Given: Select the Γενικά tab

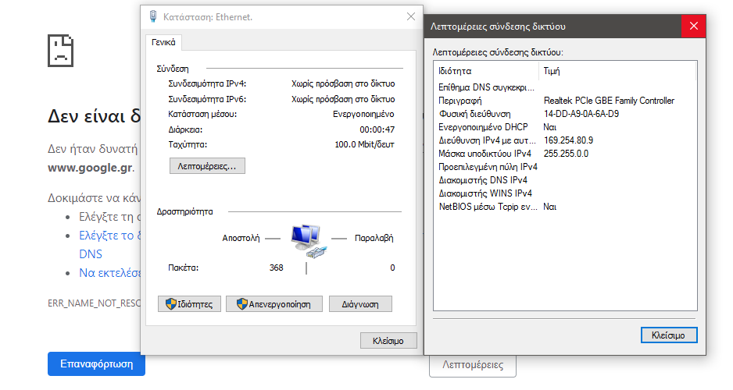Looking at the screenshot, I should pyautogui.click(x=163, y=42).
